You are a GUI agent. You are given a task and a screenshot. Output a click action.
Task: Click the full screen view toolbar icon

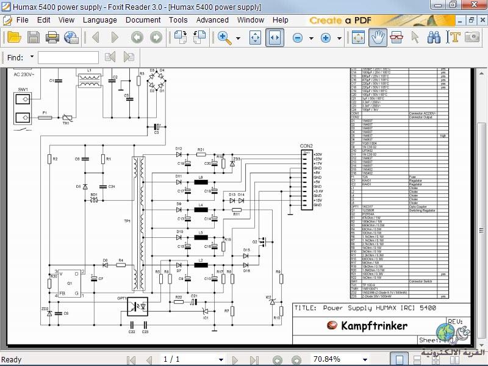tap(358, 38)
